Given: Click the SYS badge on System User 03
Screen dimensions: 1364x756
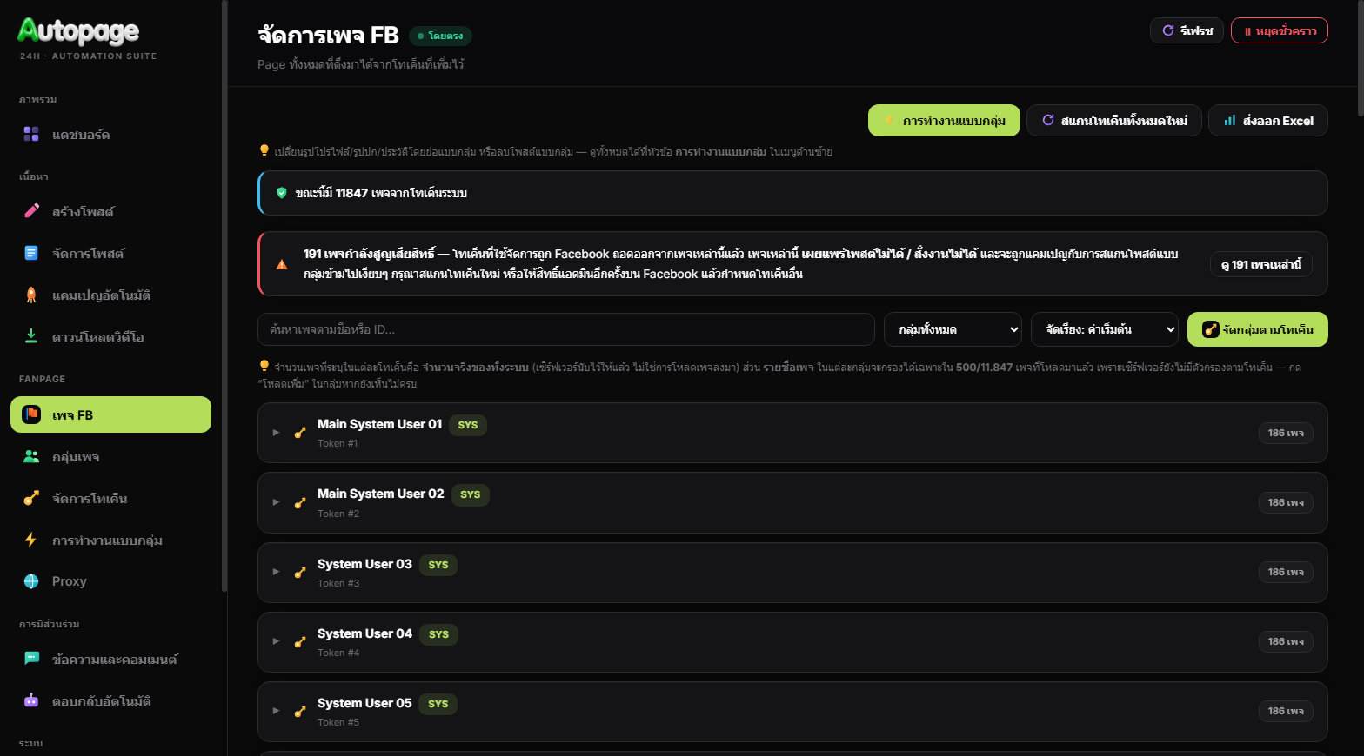Looking at the screenshot, I should click(x=438, y=565).
